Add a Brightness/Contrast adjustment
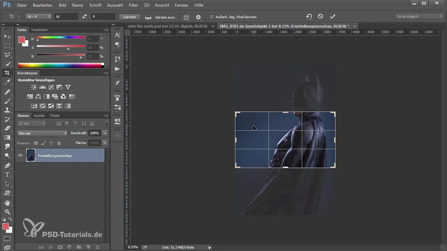The width and height of the screenshot is (447, 251). 34,87
